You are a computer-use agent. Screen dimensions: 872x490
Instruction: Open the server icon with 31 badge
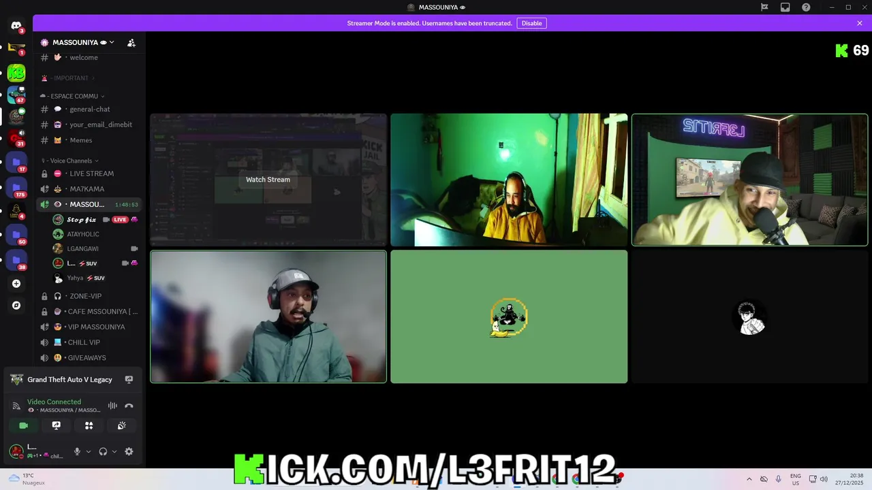[x=16, y=138]
